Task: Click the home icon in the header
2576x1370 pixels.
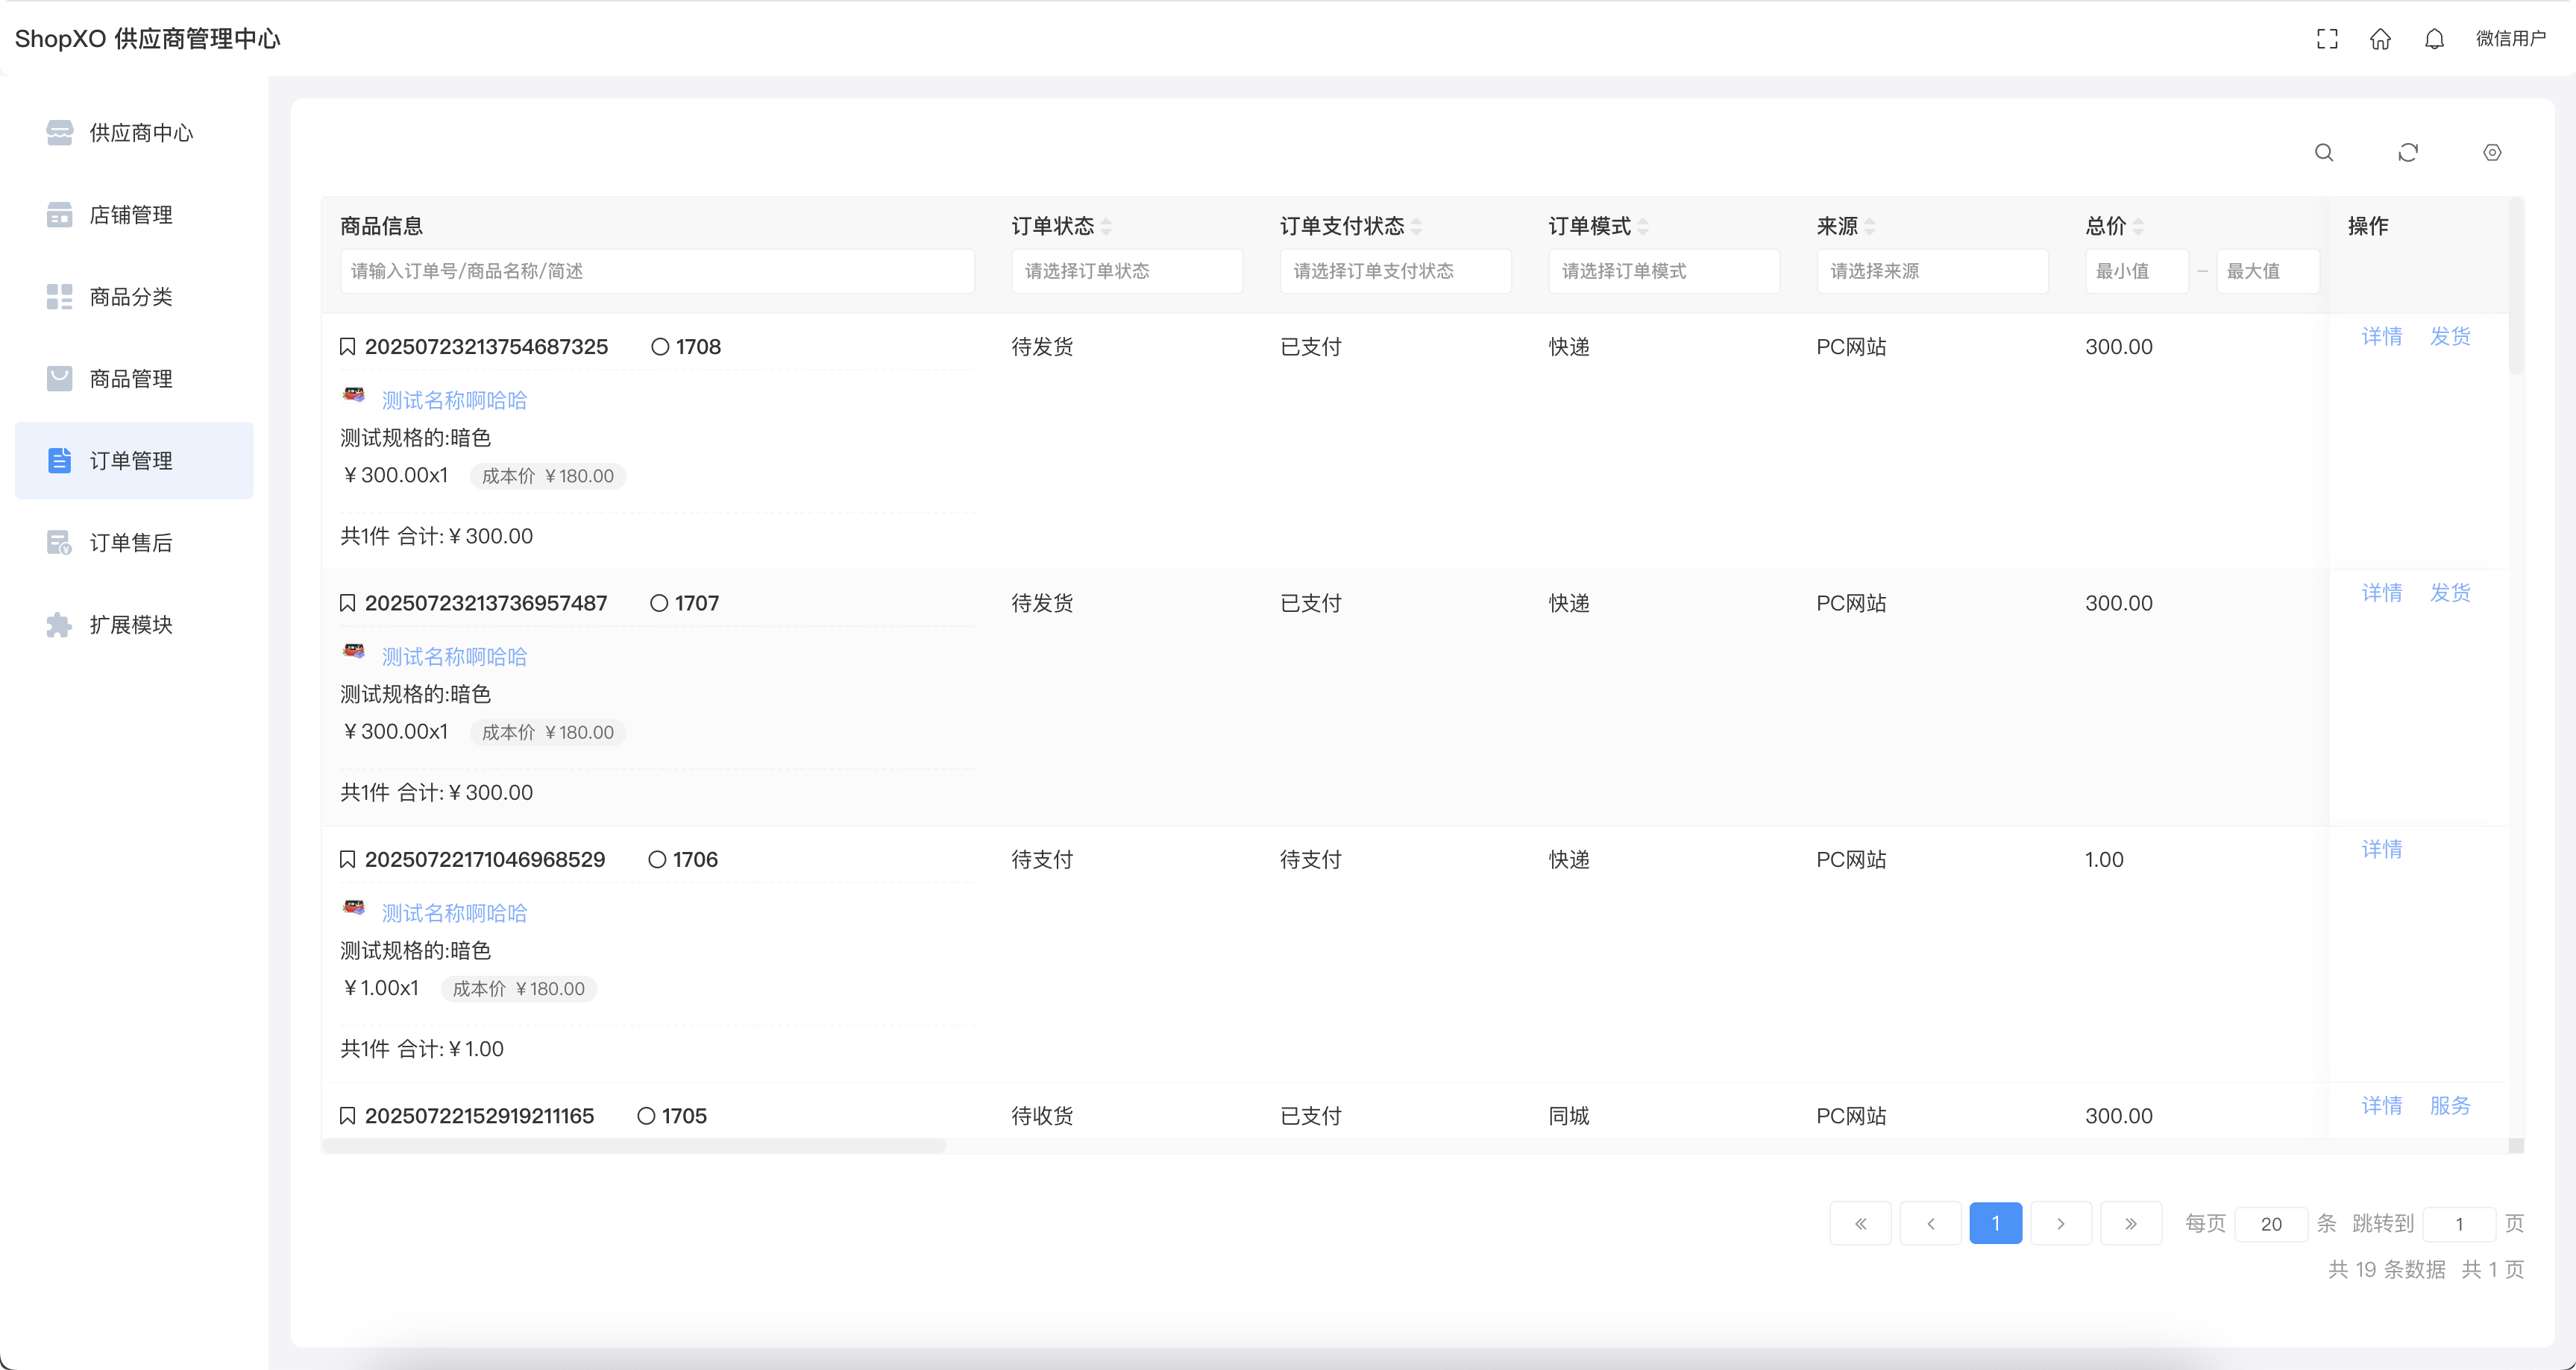Action: (x=2380, y=39)
